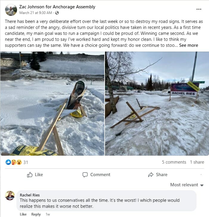Open the left photo of broken sign

[52, 103]
